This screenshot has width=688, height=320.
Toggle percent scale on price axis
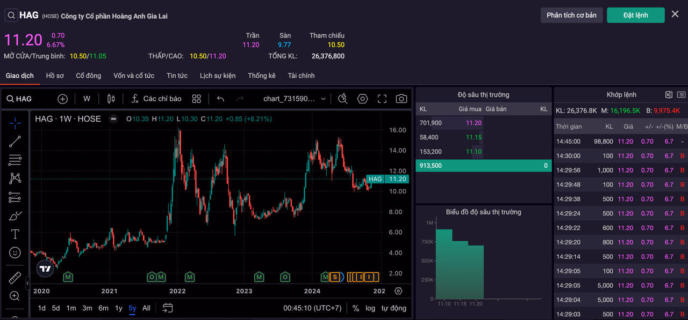tap(355, 308)
